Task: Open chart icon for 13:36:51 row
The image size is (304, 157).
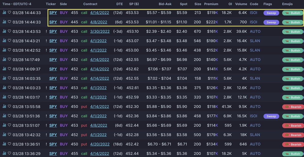Action: 4,144
